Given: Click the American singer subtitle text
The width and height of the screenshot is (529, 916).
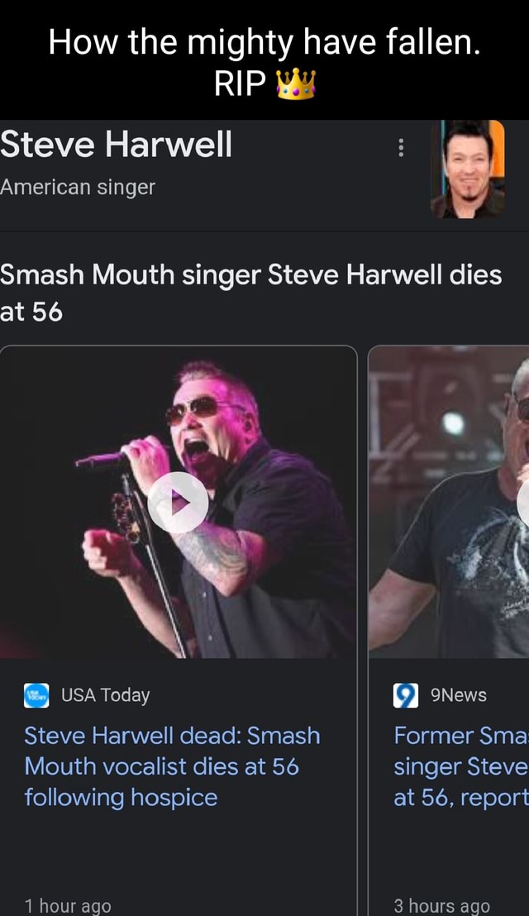Looking at the screenshot, I should click(x=78, y=188).
